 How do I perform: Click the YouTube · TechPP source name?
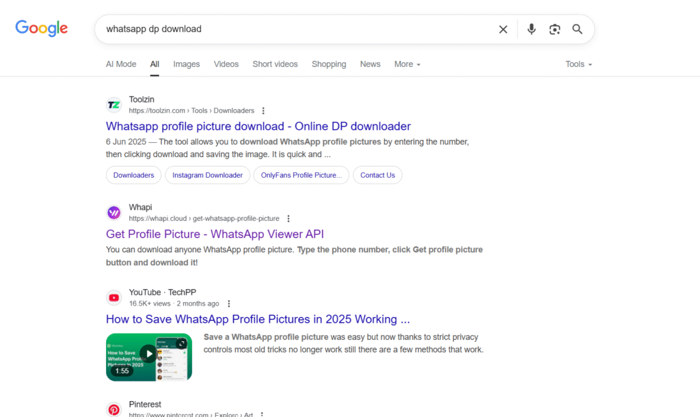(x=163, y=293)
